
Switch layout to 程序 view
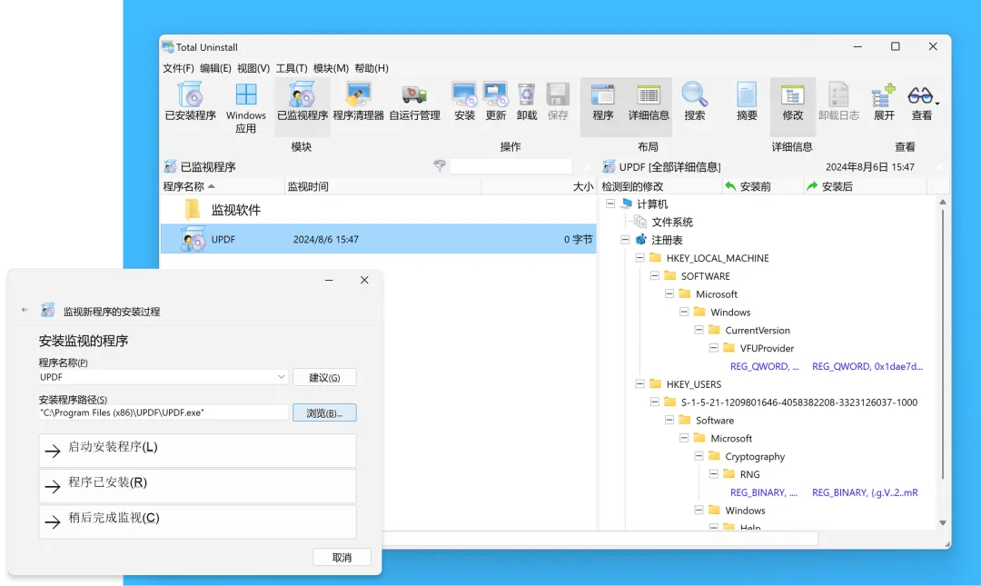point(602,102)
